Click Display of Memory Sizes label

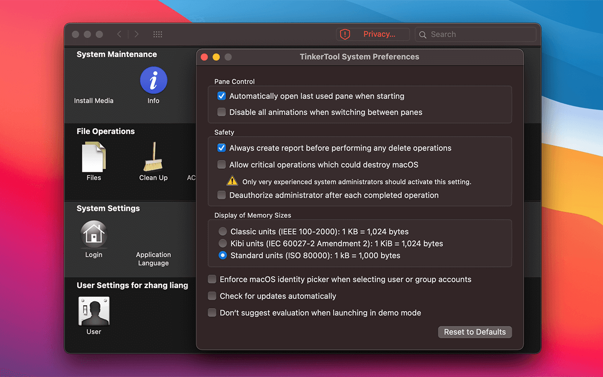coord(253,215)
